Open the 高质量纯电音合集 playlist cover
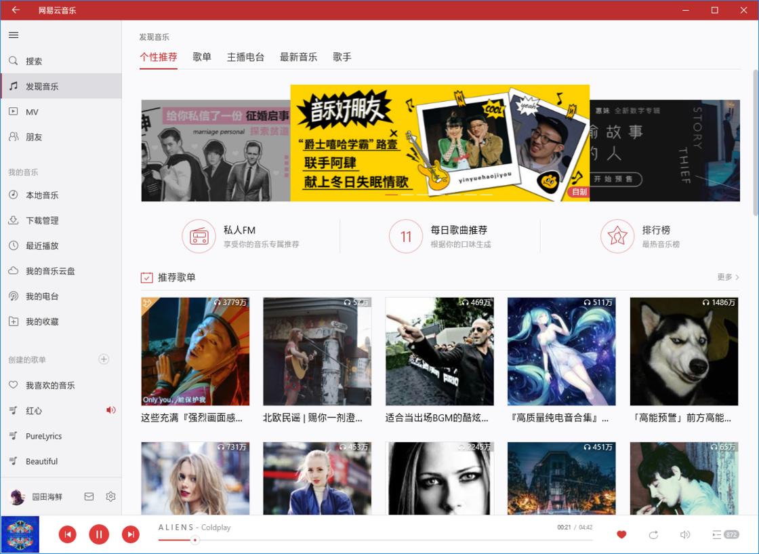This screenshot has width=759, height=554. point(562,351)
